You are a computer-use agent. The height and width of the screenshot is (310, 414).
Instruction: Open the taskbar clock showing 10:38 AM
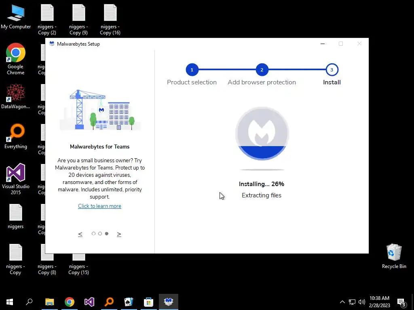click(x=379, y=302)
